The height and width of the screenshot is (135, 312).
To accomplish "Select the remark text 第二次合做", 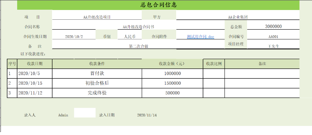I will [138, 46].
